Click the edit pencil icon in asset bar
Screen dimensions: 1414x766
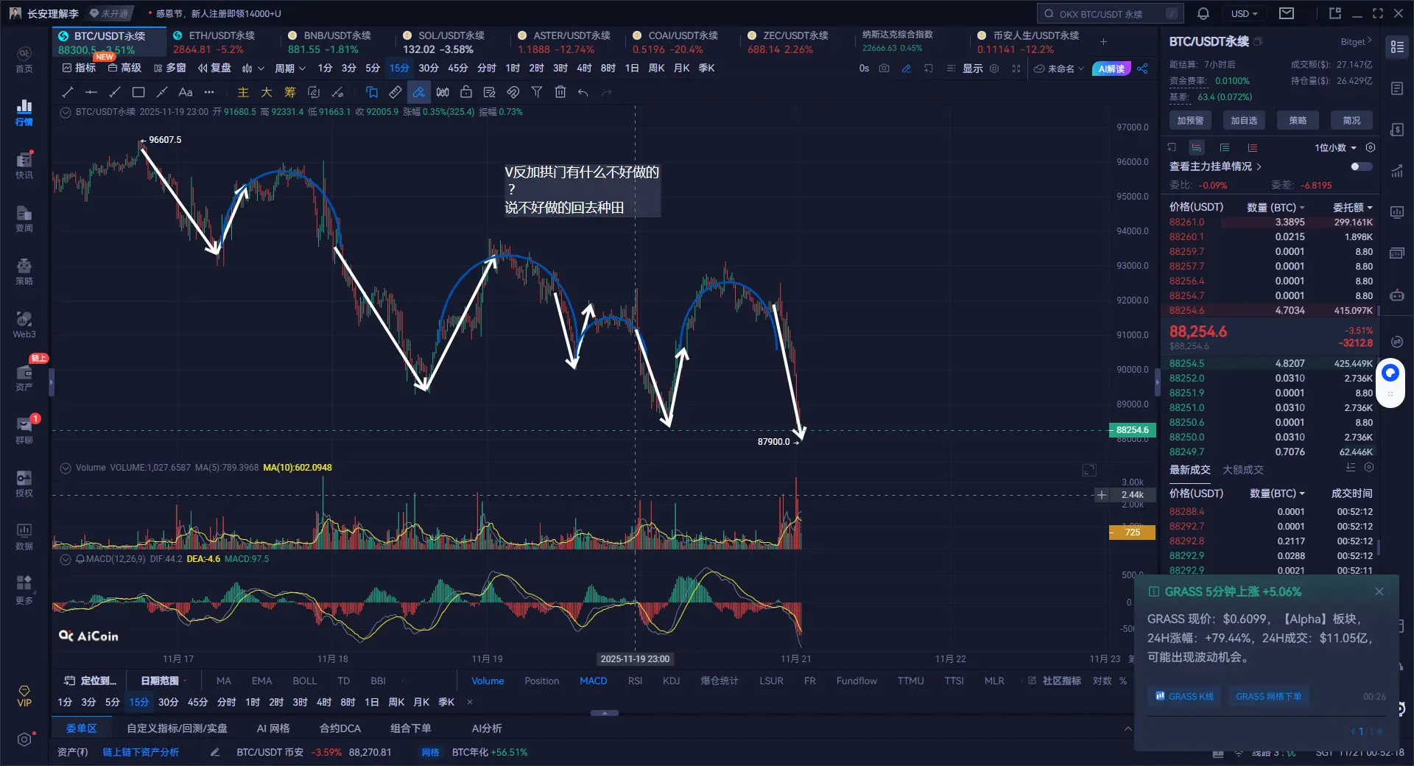coord(215,752)
